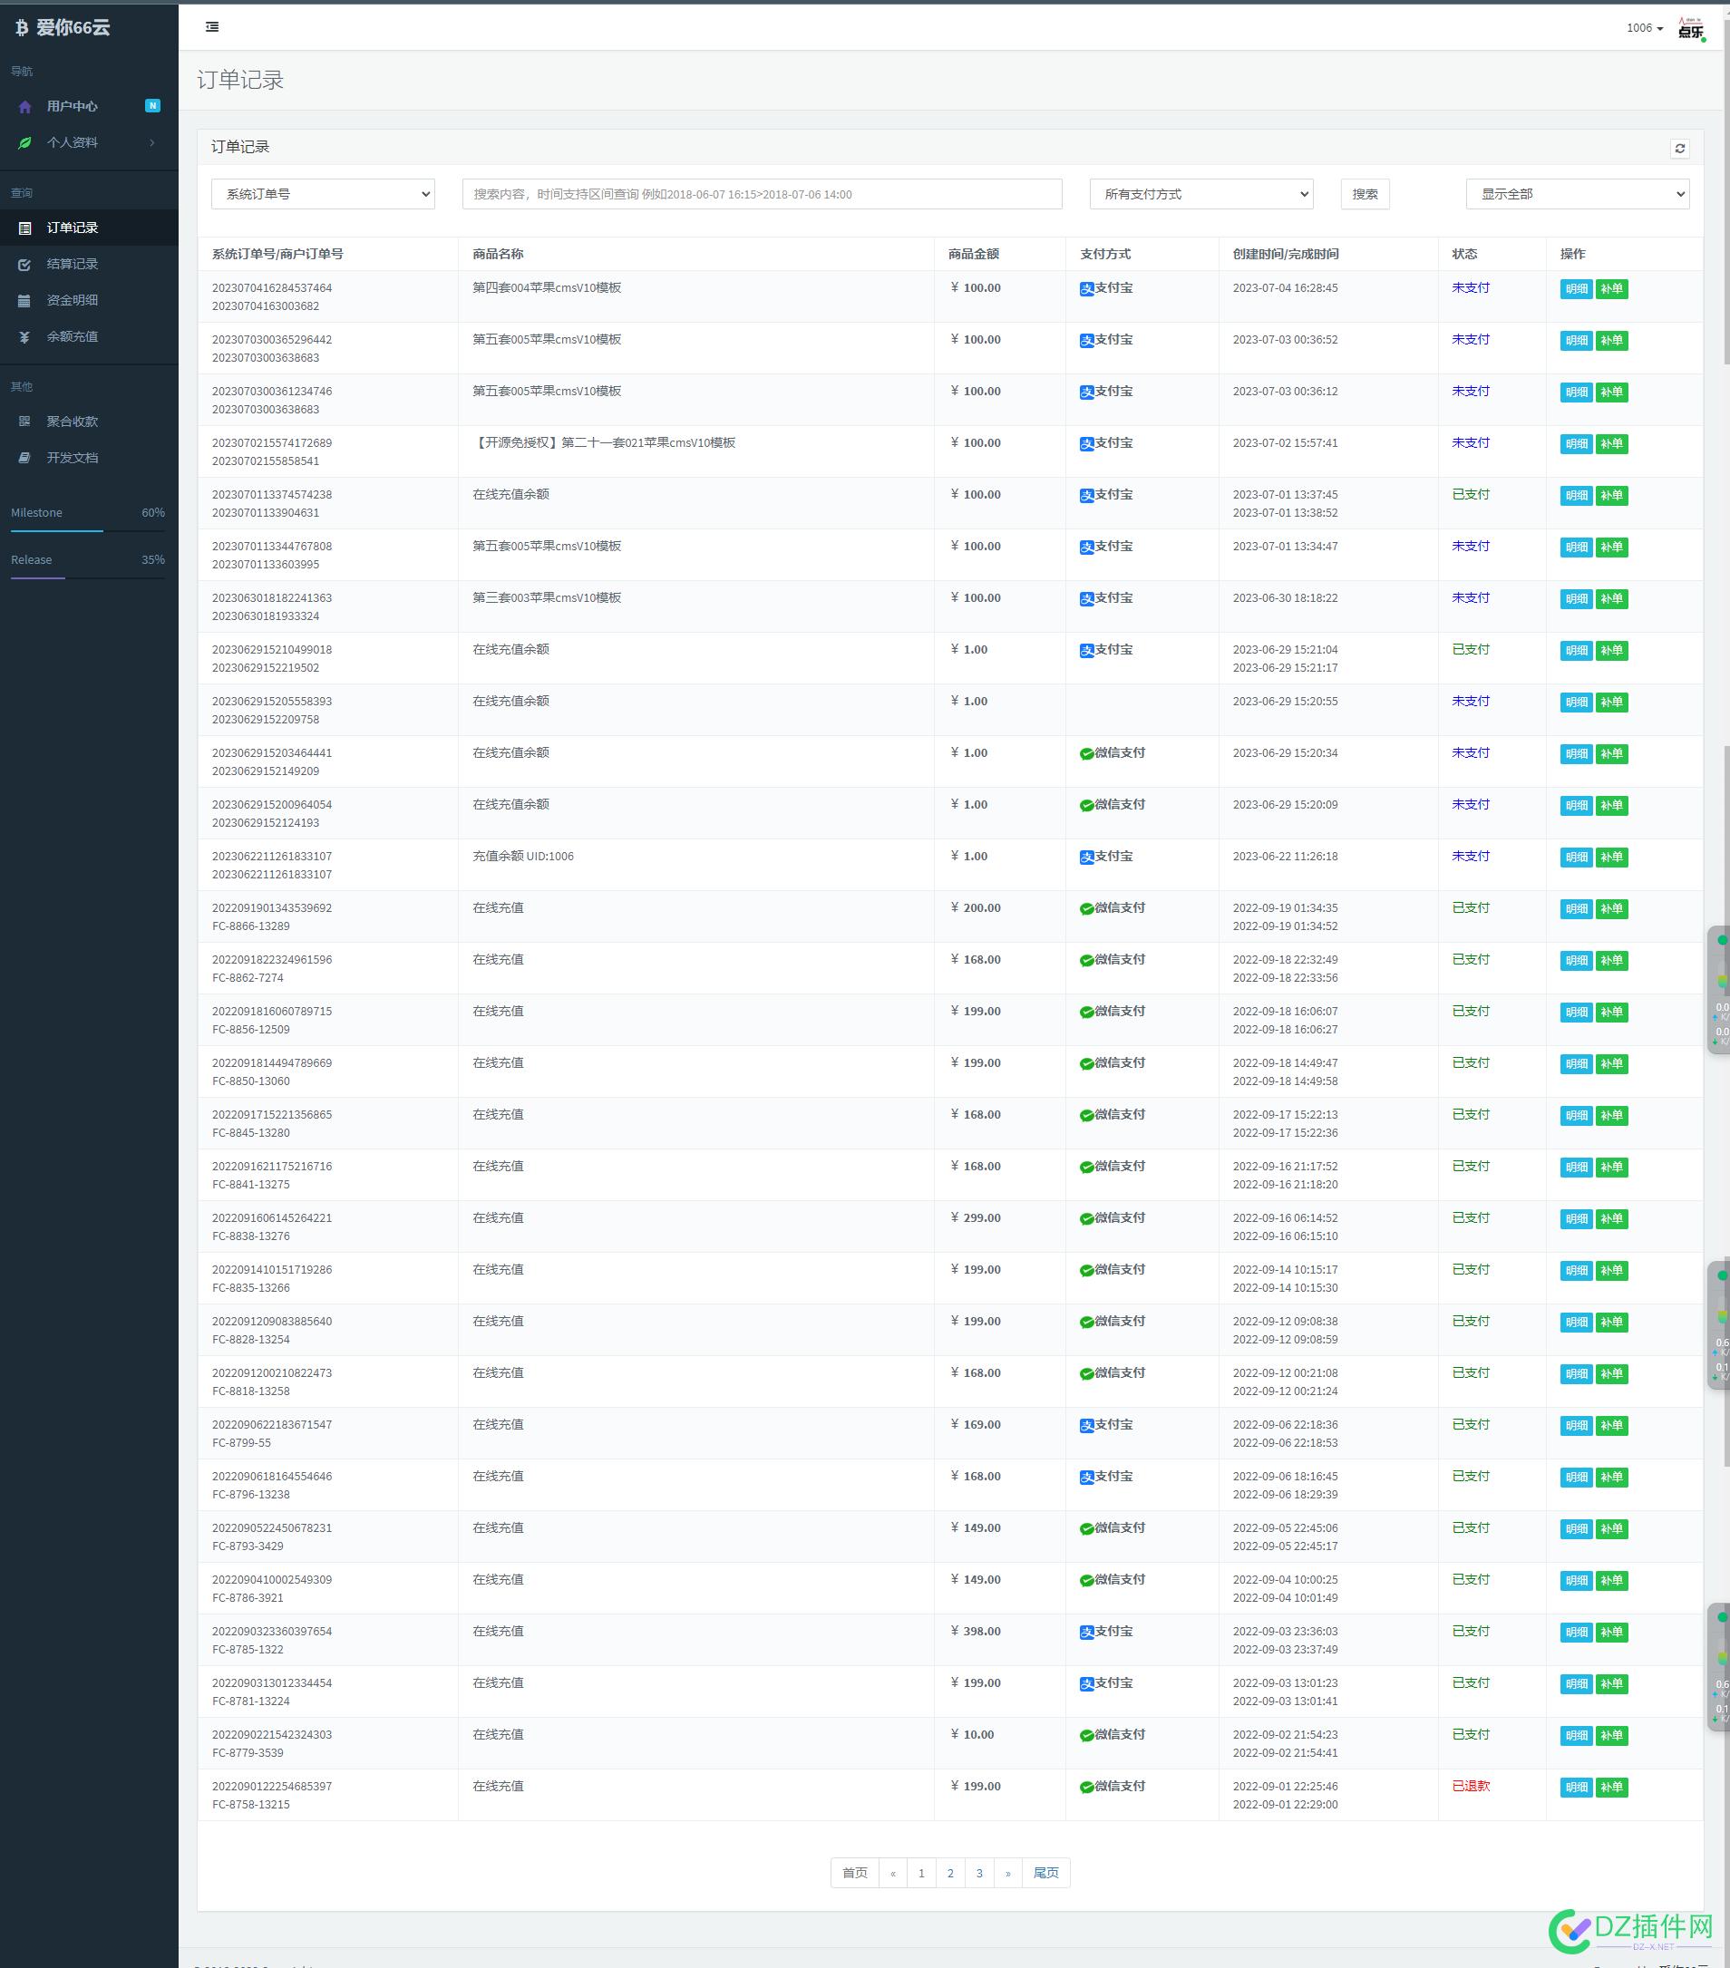Open the 1006 user account dropdown
This screenshot has width=1730, height=1968.
[1644, 28]
